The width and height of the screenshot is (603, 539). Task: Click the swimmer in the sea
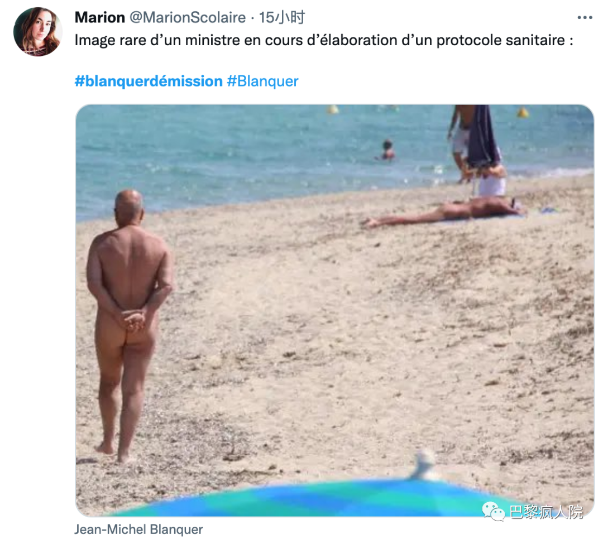click(x=386, y=150)
